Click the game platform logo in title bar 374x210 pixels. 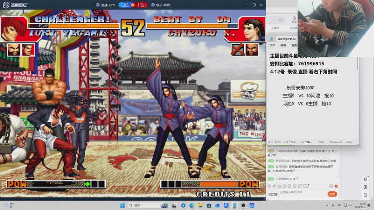point(15,5)
